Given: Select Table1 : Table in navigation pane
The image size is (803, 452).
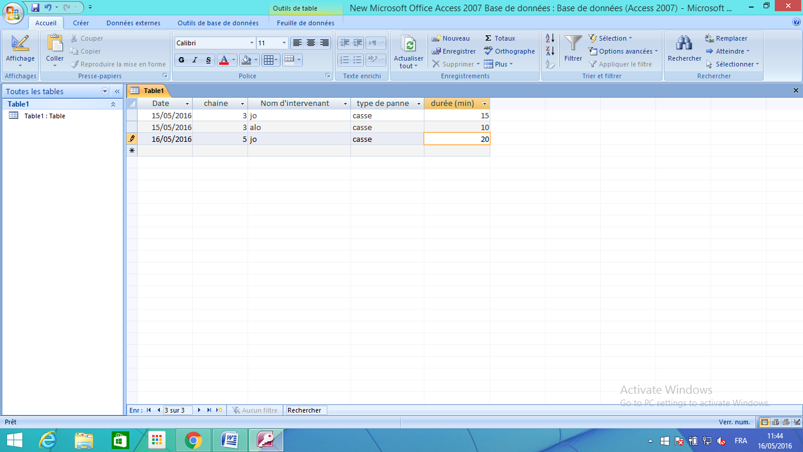Looking at the screenshot, I should click(x=45, y=116).
